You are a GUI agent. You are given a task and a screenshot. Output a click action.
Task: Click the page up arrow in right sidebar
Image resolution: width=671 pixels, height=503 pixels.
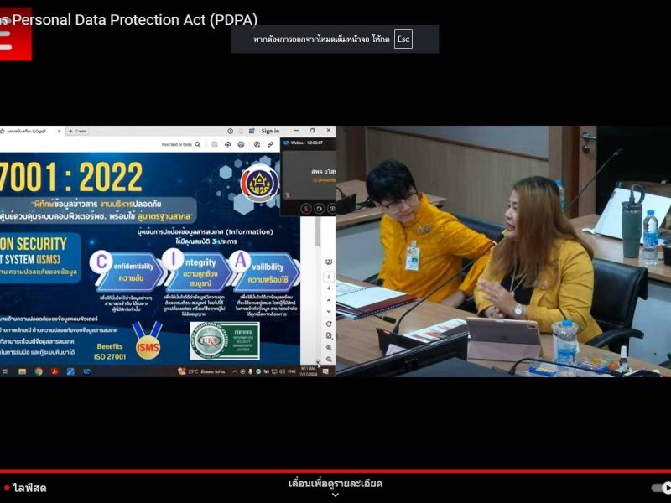329,299
